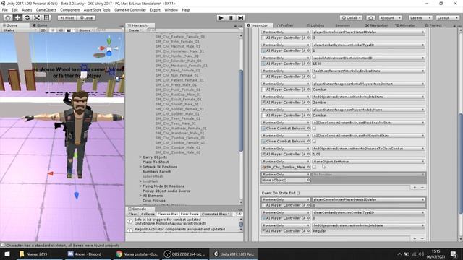
Task: Open the Asset Store Tools menu
Action: [97, 10]
